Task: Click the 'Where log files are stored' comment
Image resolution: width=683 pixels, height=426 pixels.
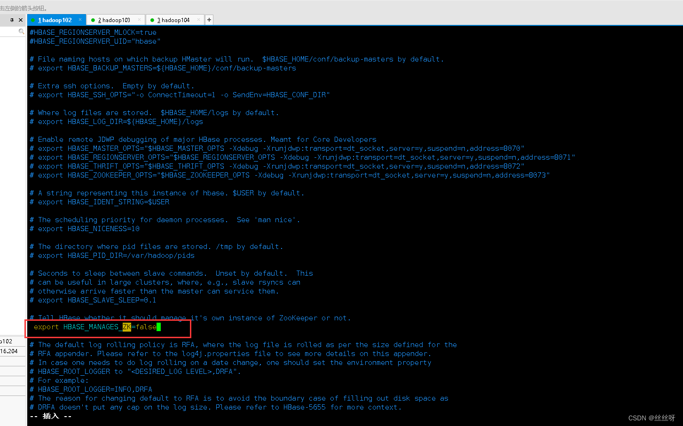Action: click(154, 113)
